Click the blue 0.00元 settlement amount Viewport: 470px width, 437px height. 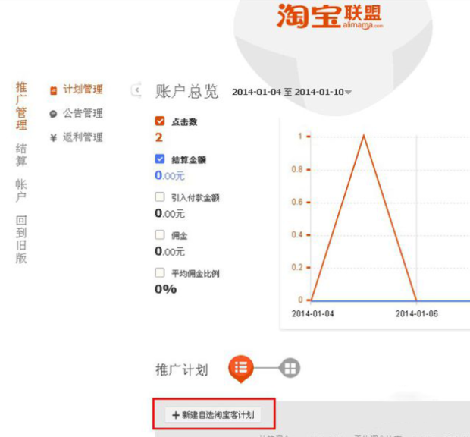pos(170,175)
